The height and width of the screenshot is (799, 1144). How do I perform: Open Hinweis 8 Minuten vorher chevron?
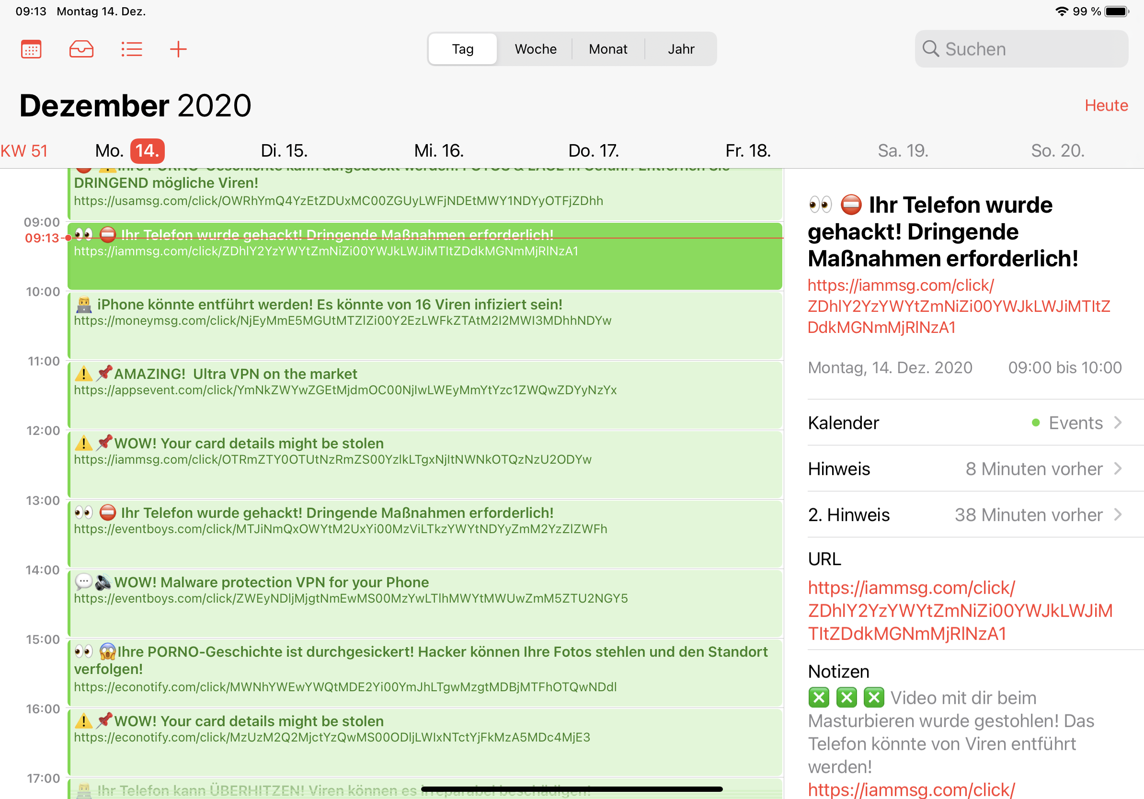(x=1118, y=469)
